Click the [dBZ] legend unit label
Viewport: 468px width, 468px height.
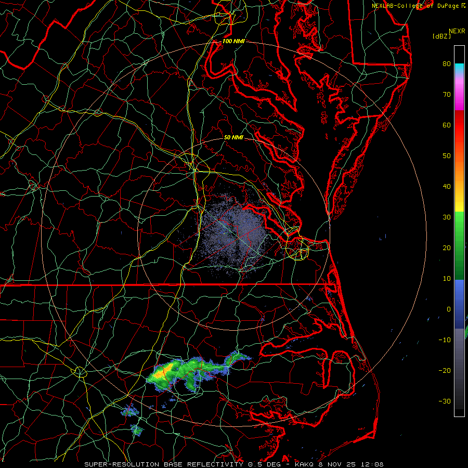(x=441, y=36)
